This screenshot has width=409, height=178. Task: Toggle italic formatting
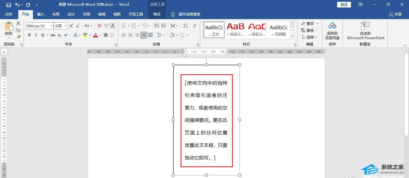36,35
